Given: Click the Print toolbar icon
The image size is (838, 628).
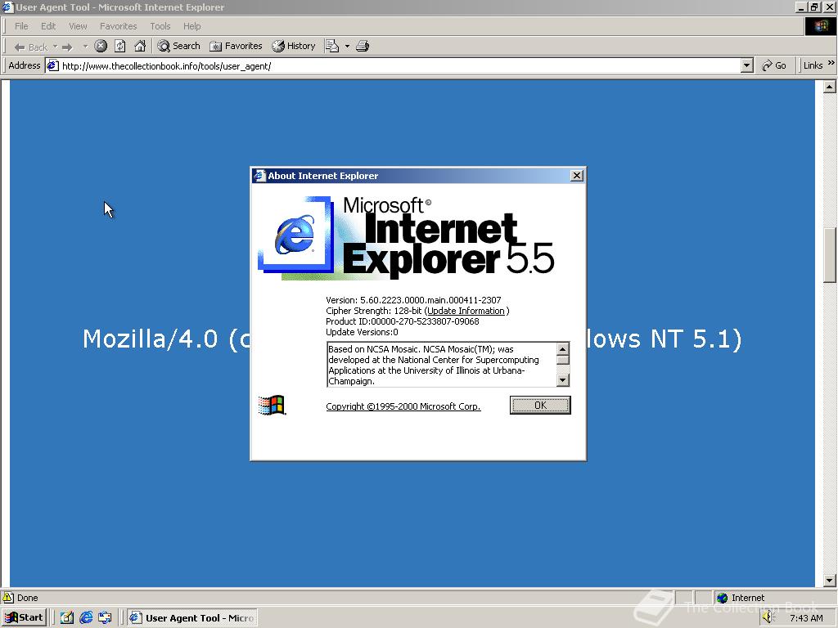Looking at the screenshot, I should [363, 46].
